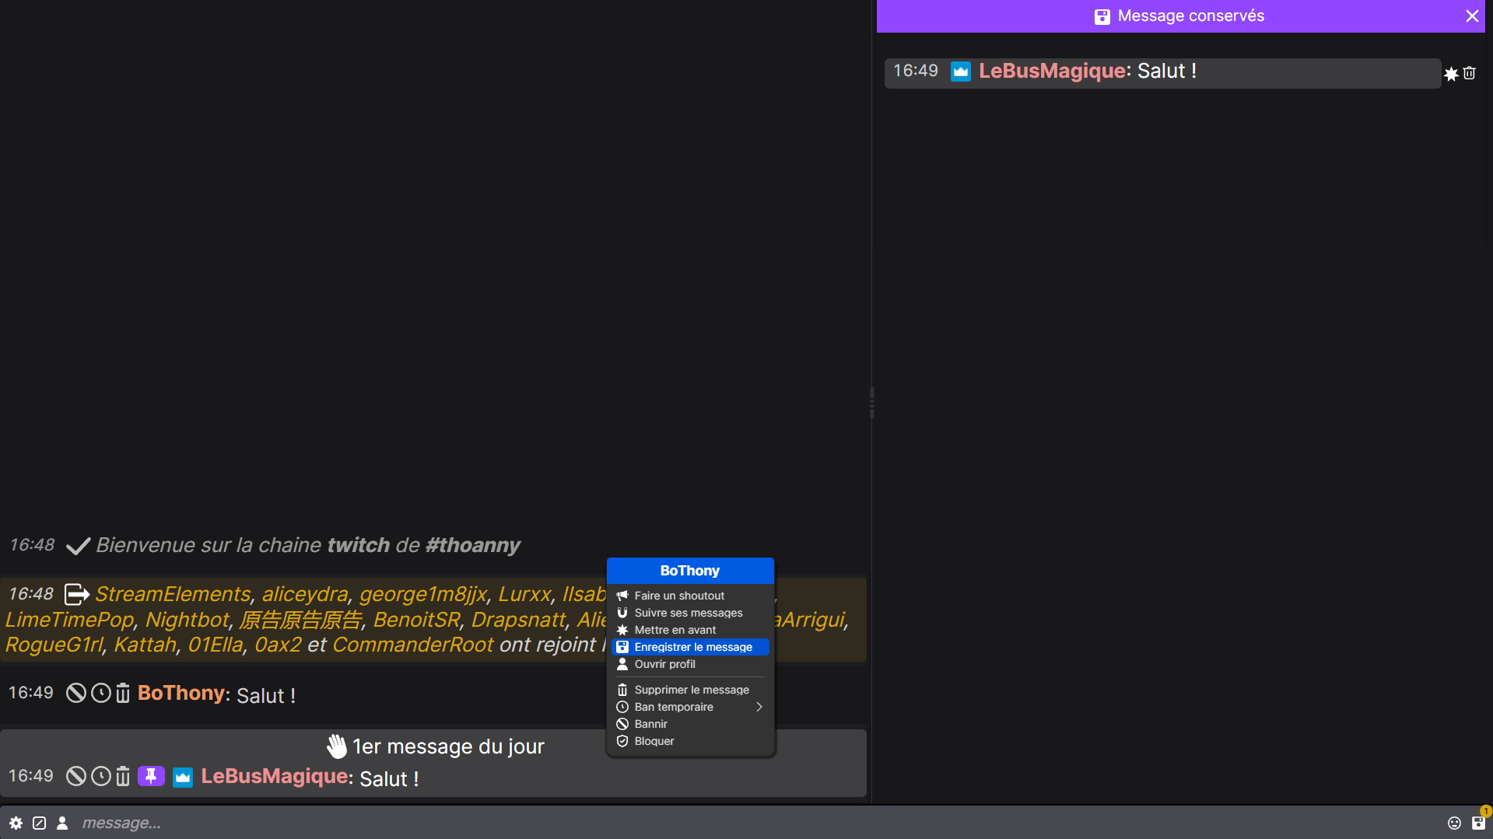Click the checkmark icon beside the welcome message
The height and width of the screenshot is (839, 1493).
(78, 546)
